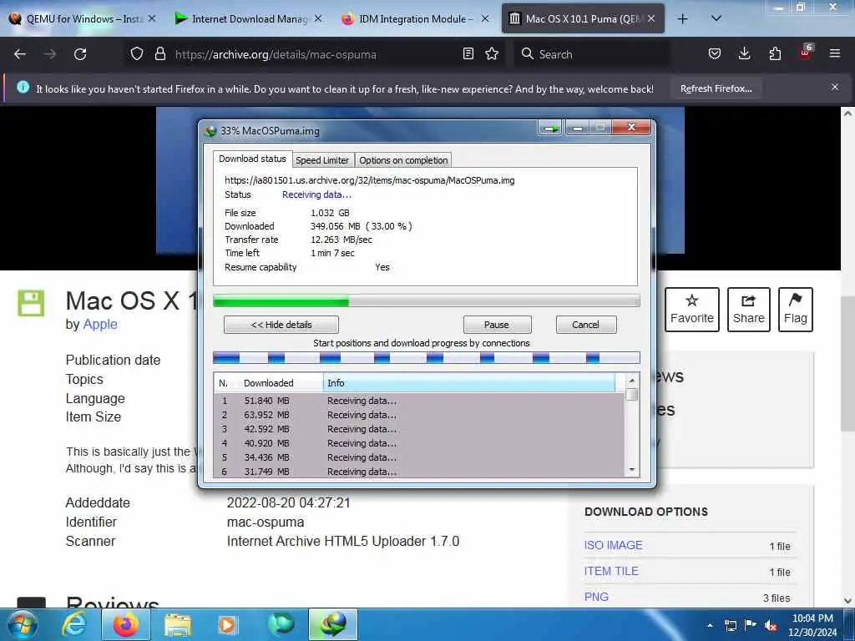The height and width of the screenshot is (641, 855).
Task: Open the tracking protection shield icon
Action: (136, 54)
